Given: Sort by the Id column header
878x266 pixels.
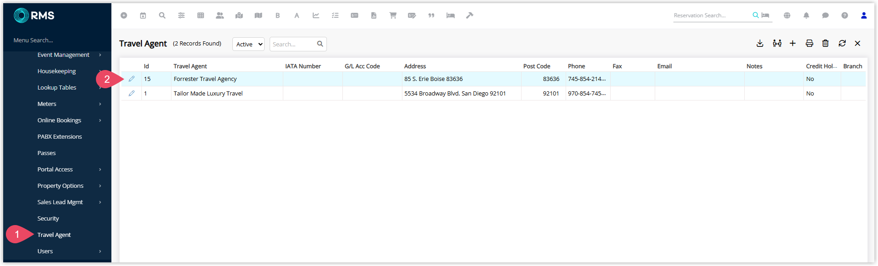Looking at the screenshot, I should tap(146, 66).
